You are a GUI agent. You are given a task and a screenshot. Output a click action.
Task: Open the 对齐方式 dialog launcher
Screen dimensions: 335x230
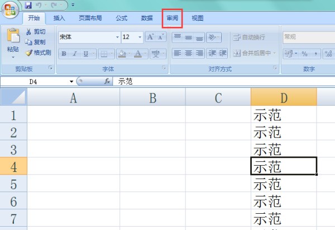click(275, 68)
